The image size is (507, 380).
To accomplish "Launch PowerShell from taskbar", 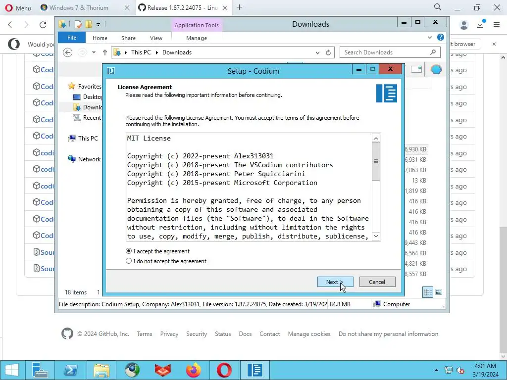I will pyautogui.click(x=70, y=370).
